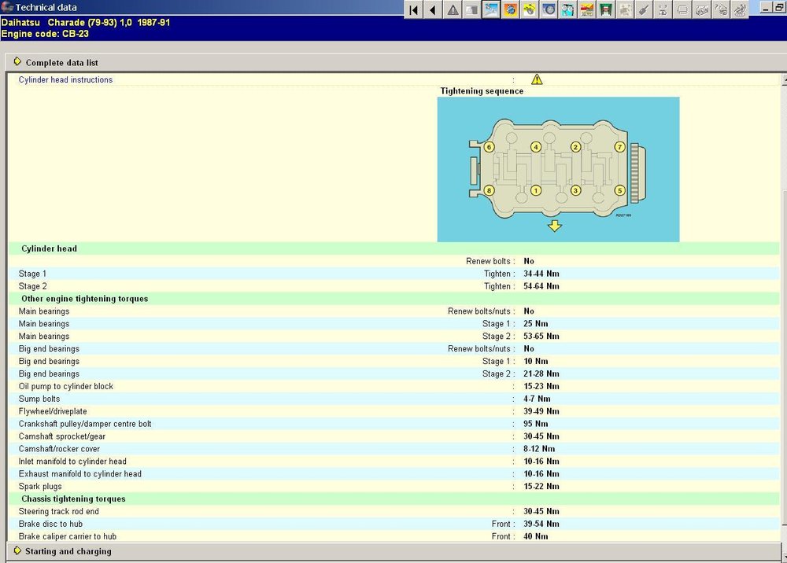Click the greyed 3D view toolbar icon
This screenshot has width=787, height=563.
(x=701, y=9)
